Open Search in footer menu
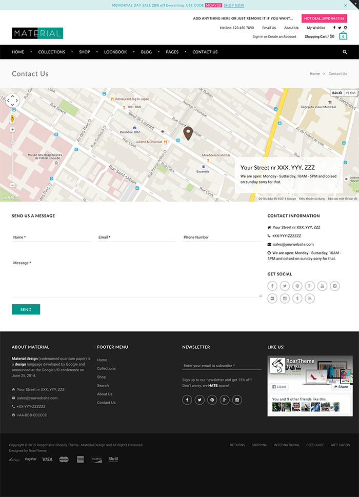 click(103, 385)
